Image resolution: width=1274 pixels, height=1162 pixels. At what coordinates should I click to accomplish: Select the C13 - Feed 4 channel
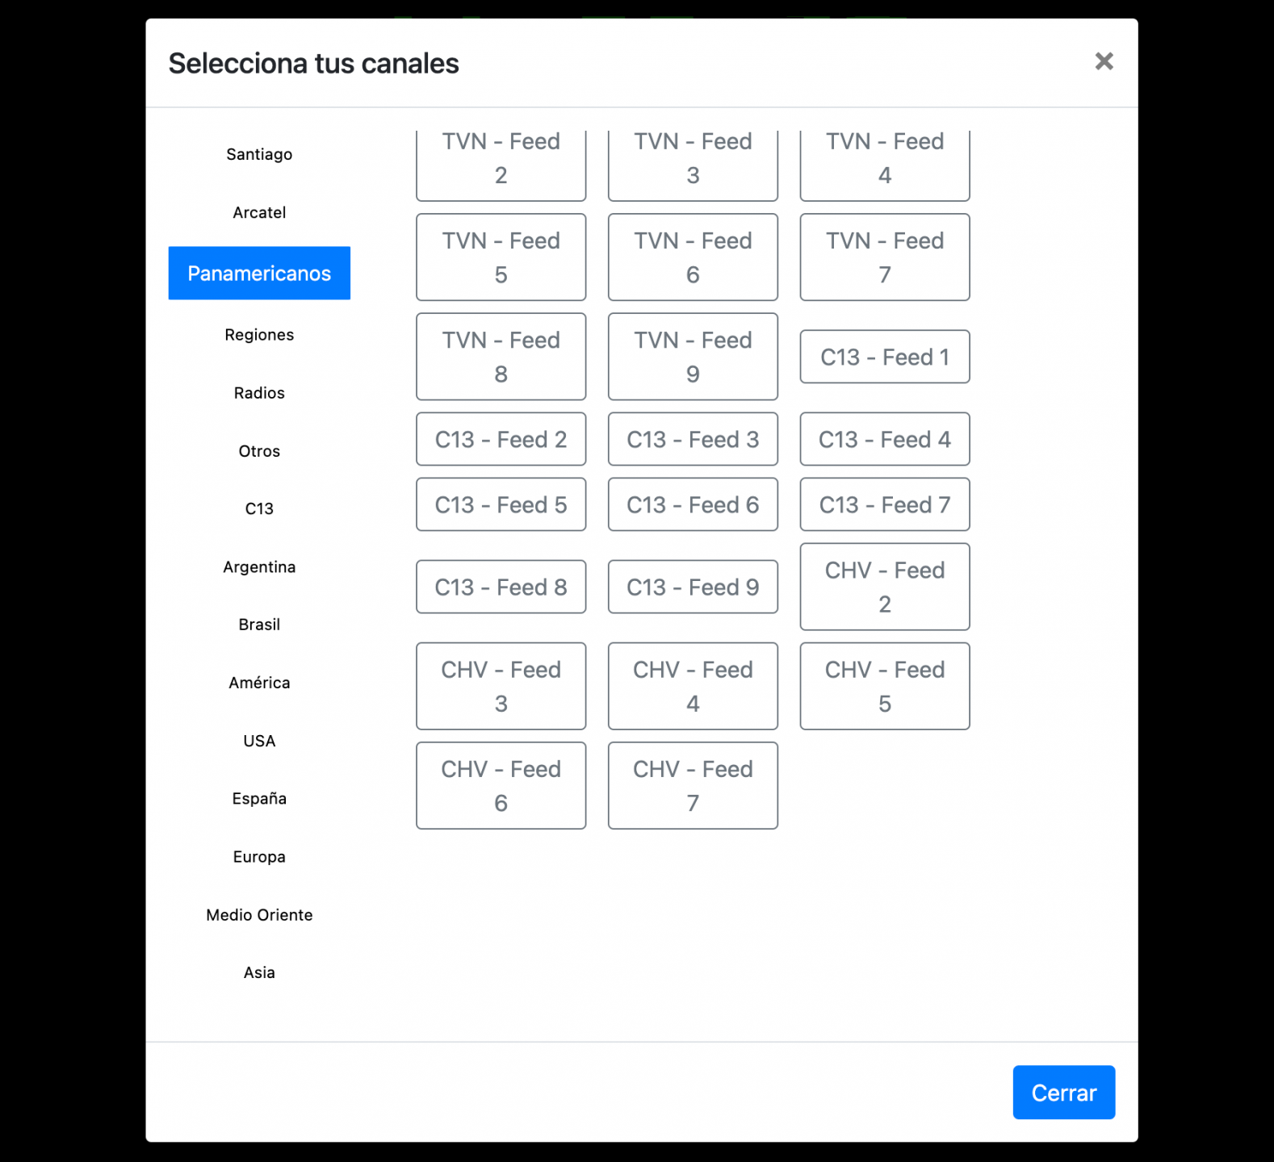tap(885, 439)
